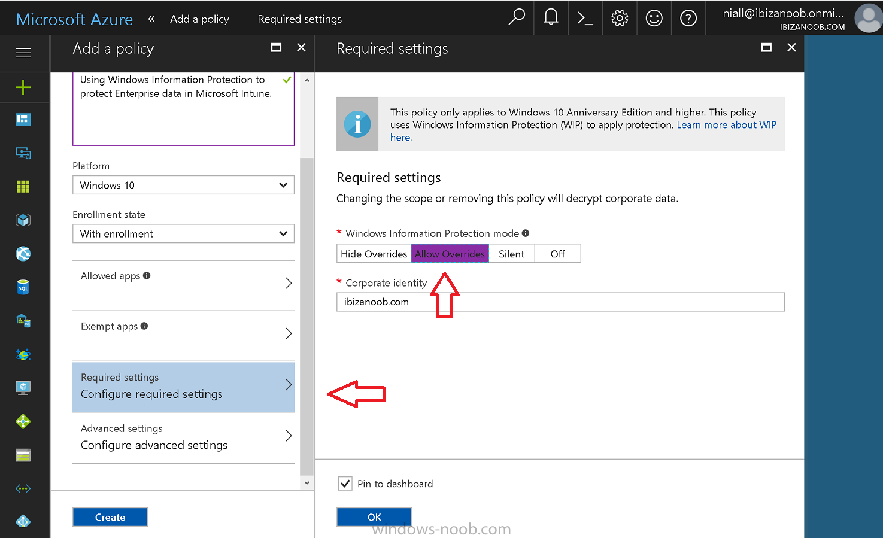Open Configure required settings row

(x=183, y=387)
